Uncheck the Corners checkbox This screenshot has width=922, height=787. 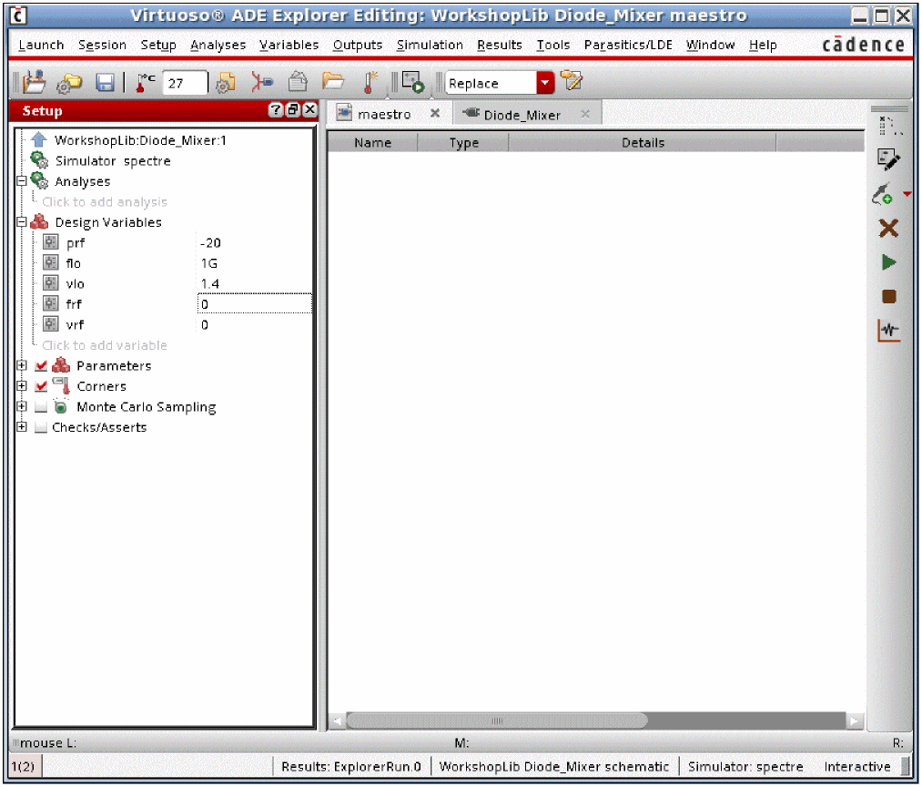41,386
